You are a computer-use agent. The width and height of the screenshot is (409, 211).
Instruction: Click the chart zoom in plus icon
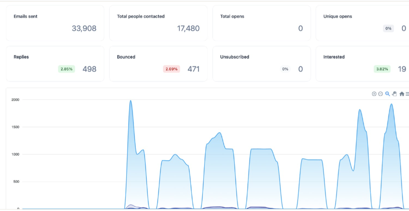coord(374,94)
